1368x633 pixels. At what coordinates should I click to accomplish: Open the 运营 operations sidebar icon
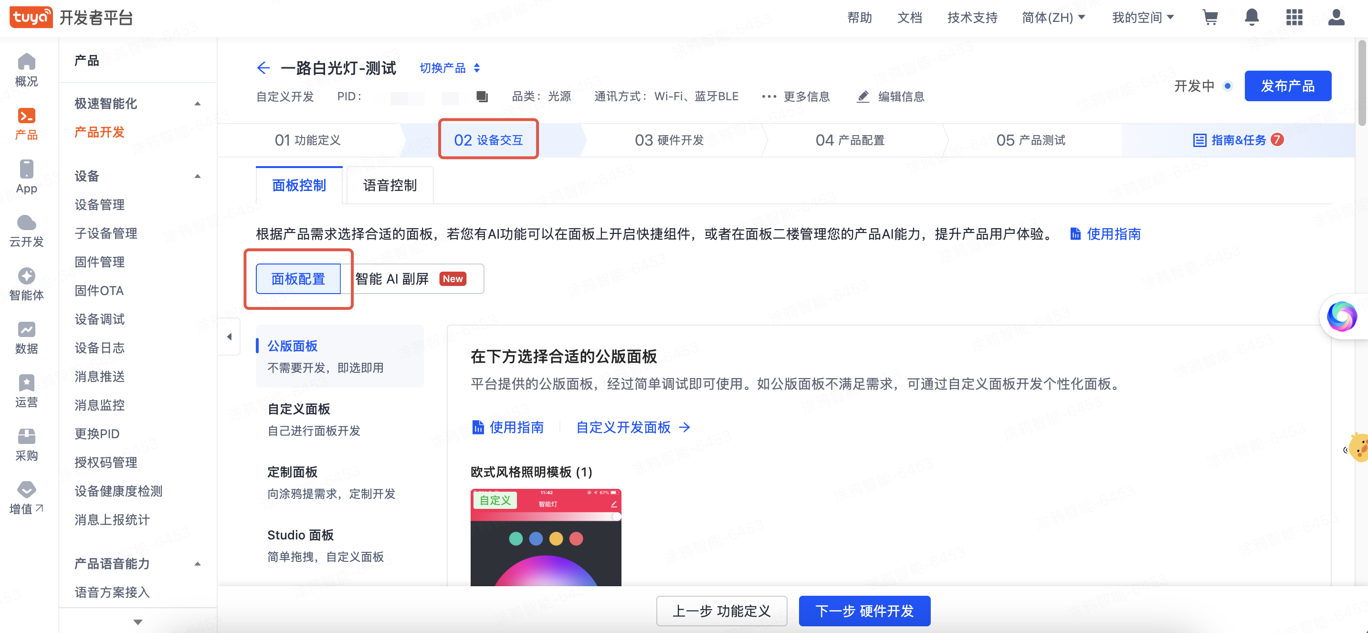[x=27, y=392]
